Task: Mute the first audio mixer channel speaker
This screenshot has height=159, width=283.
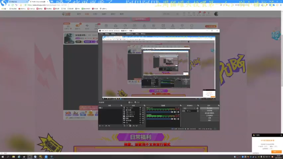Action: (175, 112)
